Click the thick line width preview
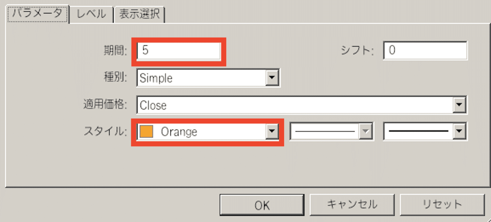 pyautogui.click(x=418, y=132)
